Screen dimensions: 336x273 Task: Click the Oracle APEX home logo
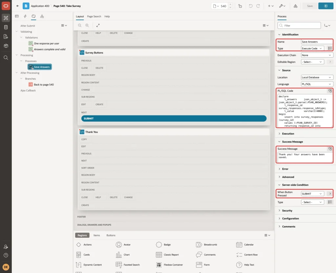click(x=6, y=6)
